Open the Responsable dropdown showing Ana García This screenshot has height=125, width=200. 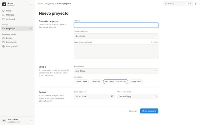pyautogui.click(x=116, y=71)
